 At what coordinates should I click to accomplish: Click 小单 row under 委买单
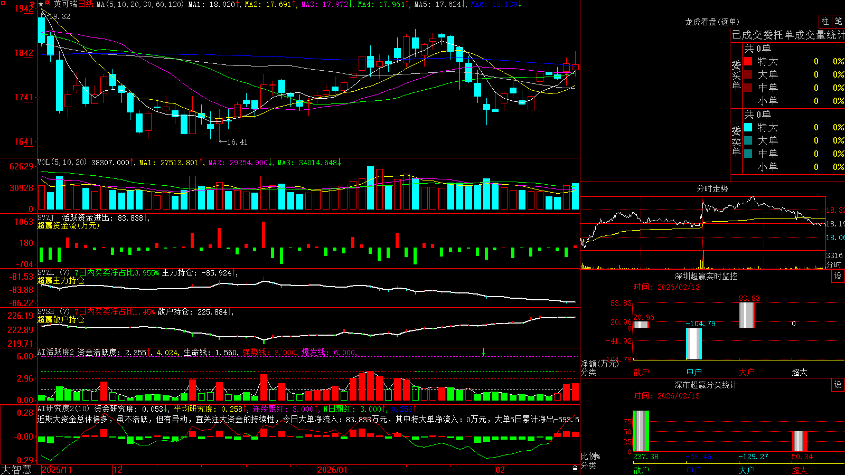click(792, 101)
